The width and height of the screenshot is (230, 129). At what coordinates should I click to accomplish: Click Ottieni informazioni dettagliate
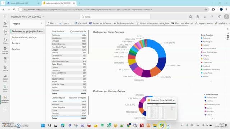153,23
